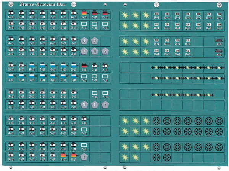Select the Bd flag 2-8 counter
The image size is (229, 171).
tap(74, 157)
